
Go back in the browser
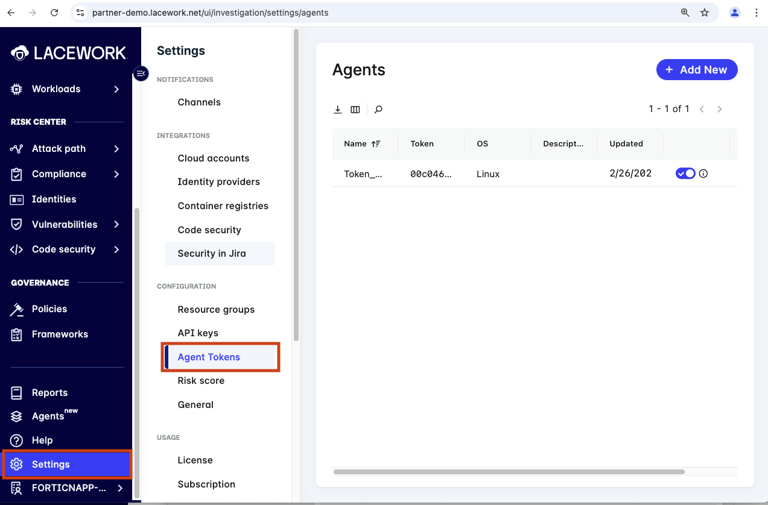click(11, 13)
